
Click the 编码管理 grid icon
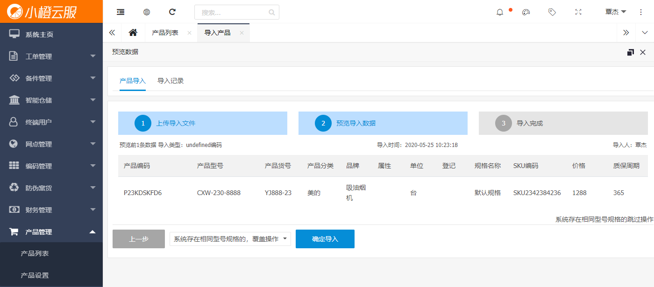14,166
